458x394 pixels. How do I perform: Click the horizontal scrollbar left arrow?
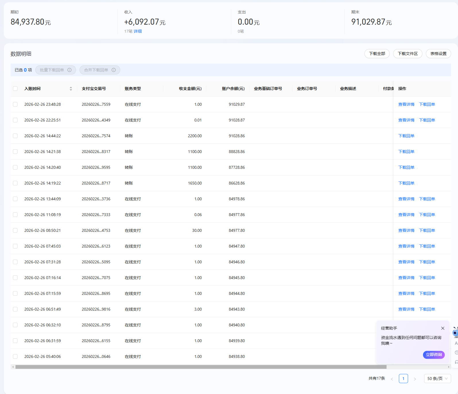(13, 367)
